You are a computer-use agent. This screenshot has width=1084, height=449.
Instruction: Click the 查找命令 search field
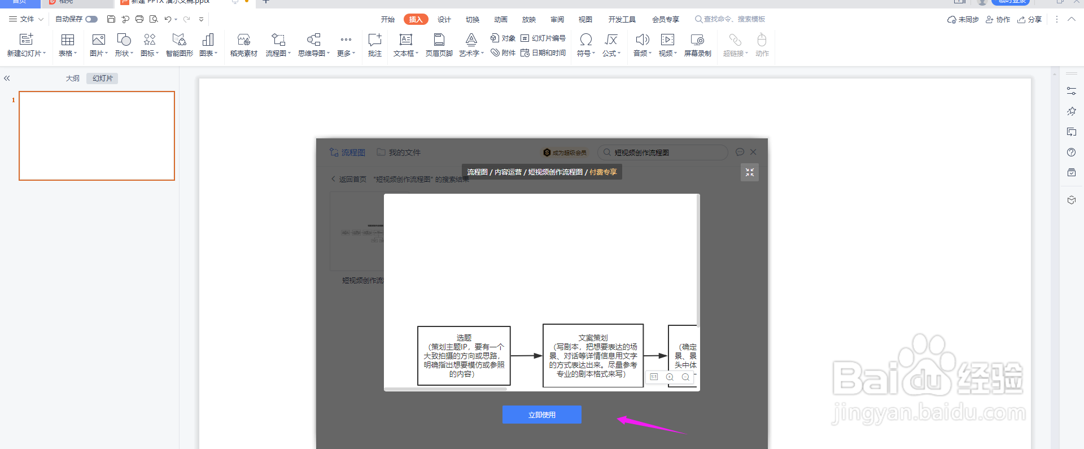pos(730,19)
